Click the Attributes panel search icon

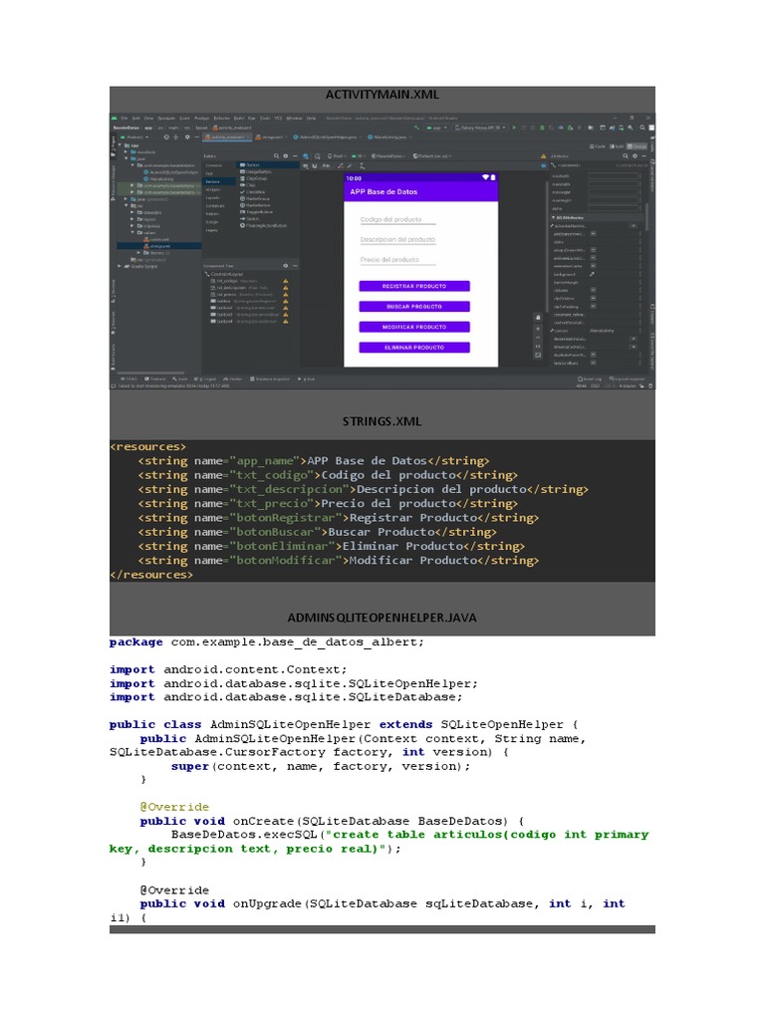[625, 156]
